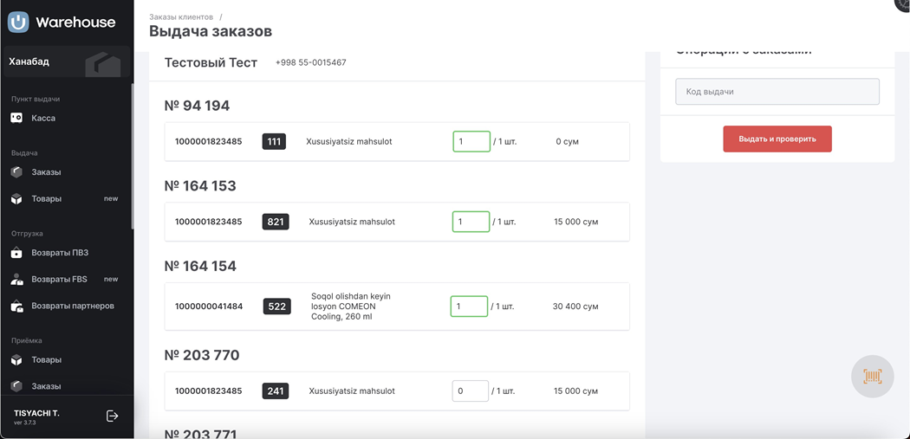Screen dimensions: 910x439
Task: Click the Заказы клиентов breadcrumb link
Action: pos(180,16)
